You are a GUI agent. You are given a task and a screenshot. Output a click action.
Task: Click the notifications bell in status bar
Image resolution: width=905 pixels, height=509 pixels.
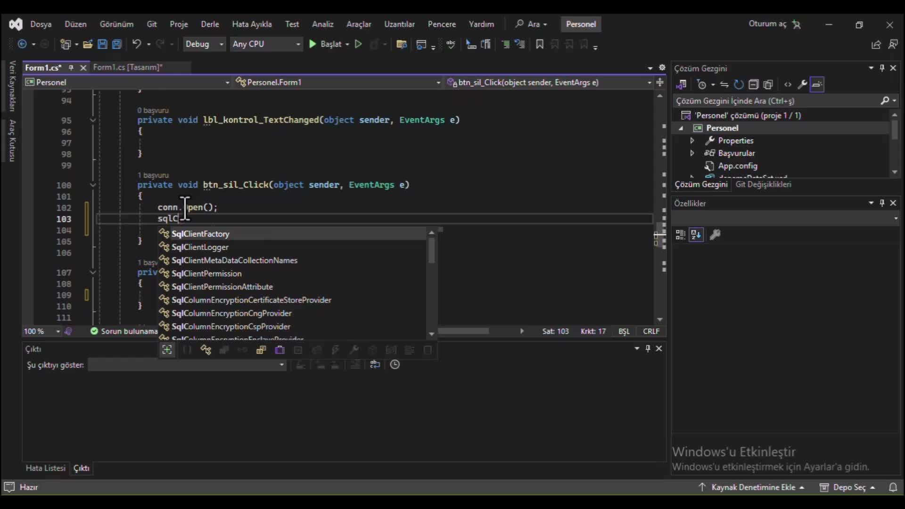pyautogui.click(x=893, y=487)
